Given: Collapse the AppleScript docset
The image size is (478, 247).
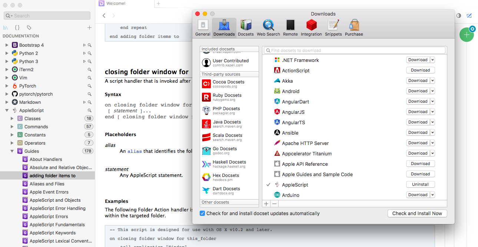Looking at the screenshot, I should 7,110.
